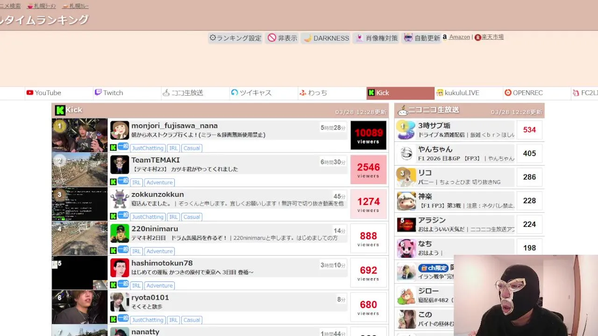
Task: Click the Kick logo in ranking header
Action: (x=60, y=110)
